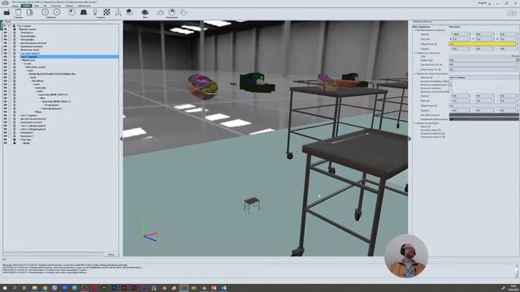Click the round webcam overlay thumbnail
The width and height of the screenshot is (520, 292).
pos(406,256)
